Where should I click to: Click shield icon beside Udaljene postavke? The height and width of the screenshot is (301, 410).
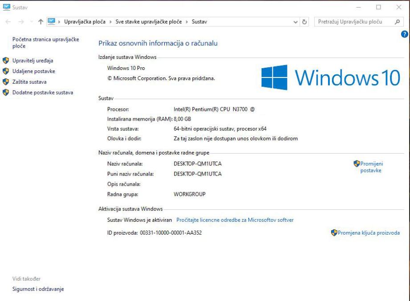pos(6,71)
